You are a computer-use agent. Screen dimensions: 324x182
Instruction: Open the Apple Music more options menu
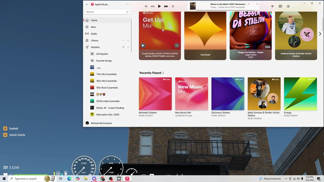pos(127,4)
